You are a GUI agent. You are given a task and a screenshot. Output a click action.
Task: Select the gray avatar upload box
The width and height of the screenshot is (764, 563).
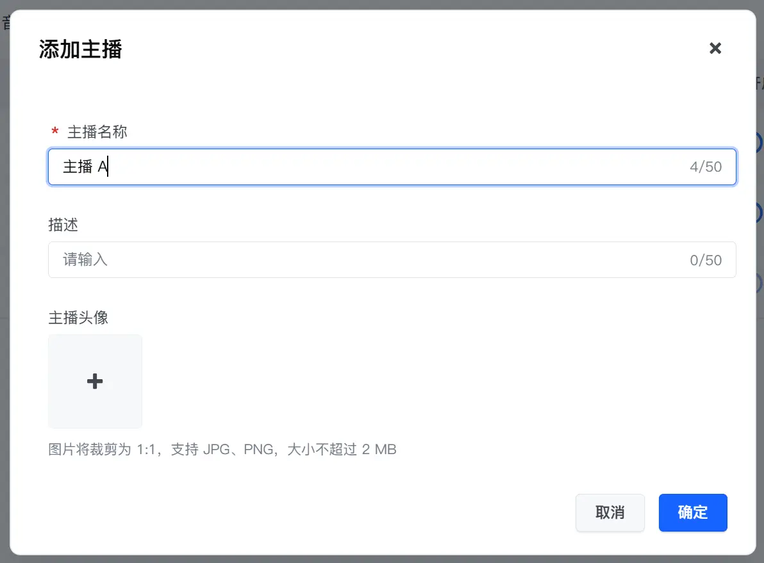[x=95, y=381]
